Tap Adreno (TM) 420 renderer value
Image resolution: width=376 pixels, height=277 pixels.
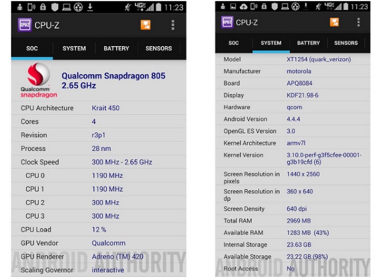coord(117,257)
